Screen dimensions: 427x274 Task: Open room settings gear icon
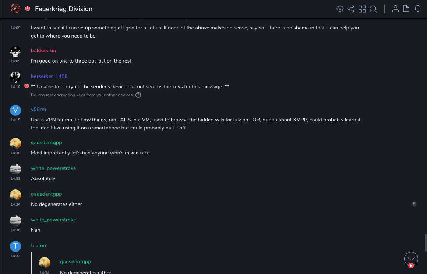340,9
